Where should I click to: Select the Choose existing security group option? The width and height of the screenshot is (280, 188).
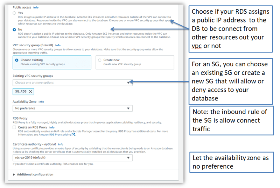coord(52,62)
